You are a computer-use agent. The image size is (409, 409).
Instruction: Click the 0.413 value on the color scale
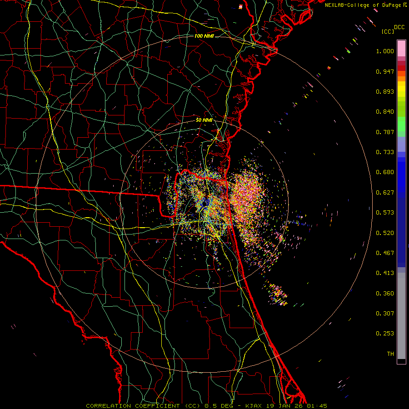385,273
